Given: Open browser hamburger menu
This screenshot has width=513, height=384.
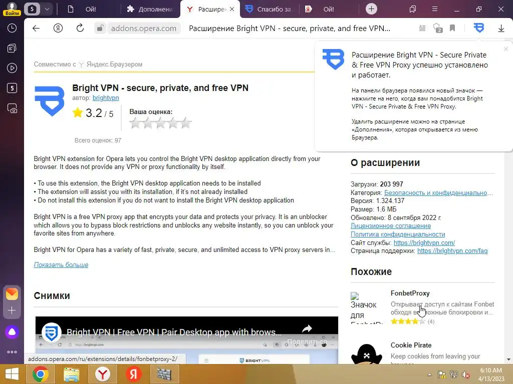Looking at the screenshot, I should (435, 9).
